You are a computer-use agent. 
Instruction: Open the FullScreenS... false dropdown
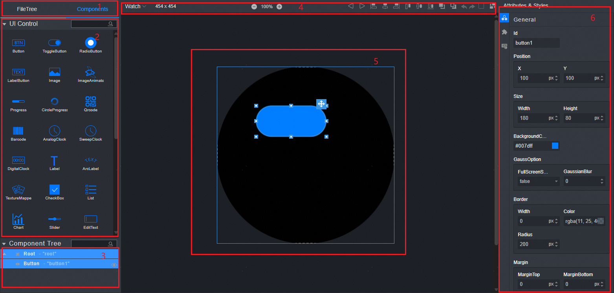click(539, 181)
